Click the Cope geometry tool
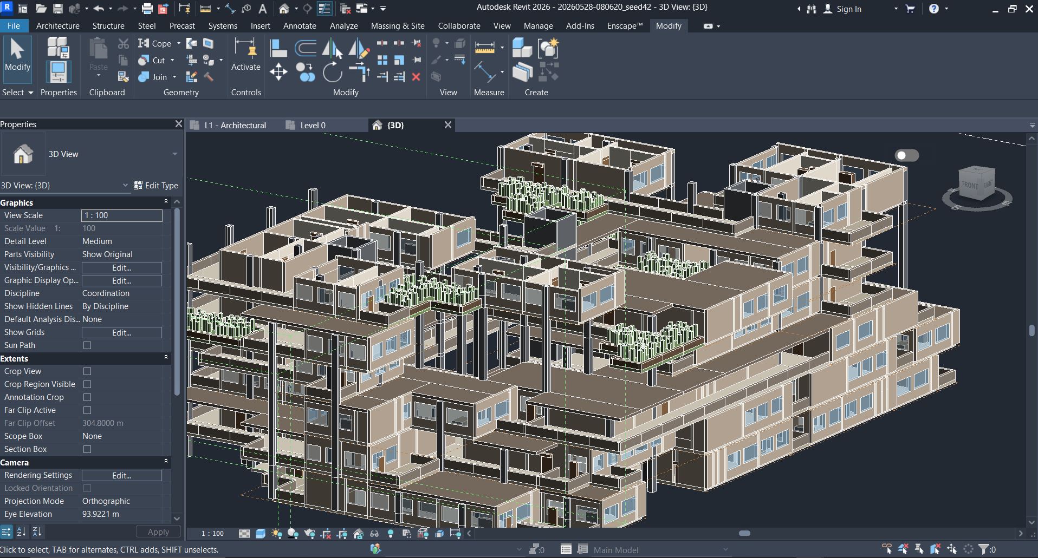 click(154, 43)
